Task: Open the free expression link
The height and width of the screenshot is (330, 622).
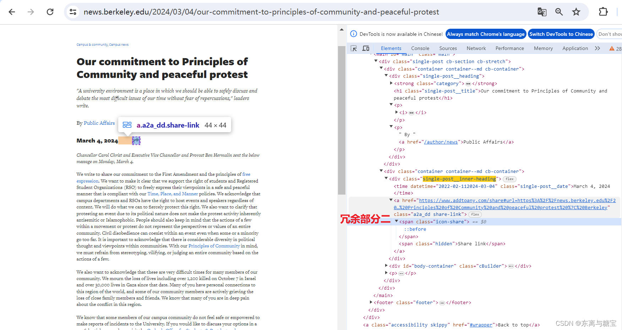Action: point(246,174)
